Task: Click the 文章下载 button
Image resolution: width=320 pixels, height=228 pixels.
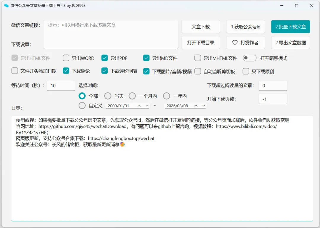Action: click(201, 27)
